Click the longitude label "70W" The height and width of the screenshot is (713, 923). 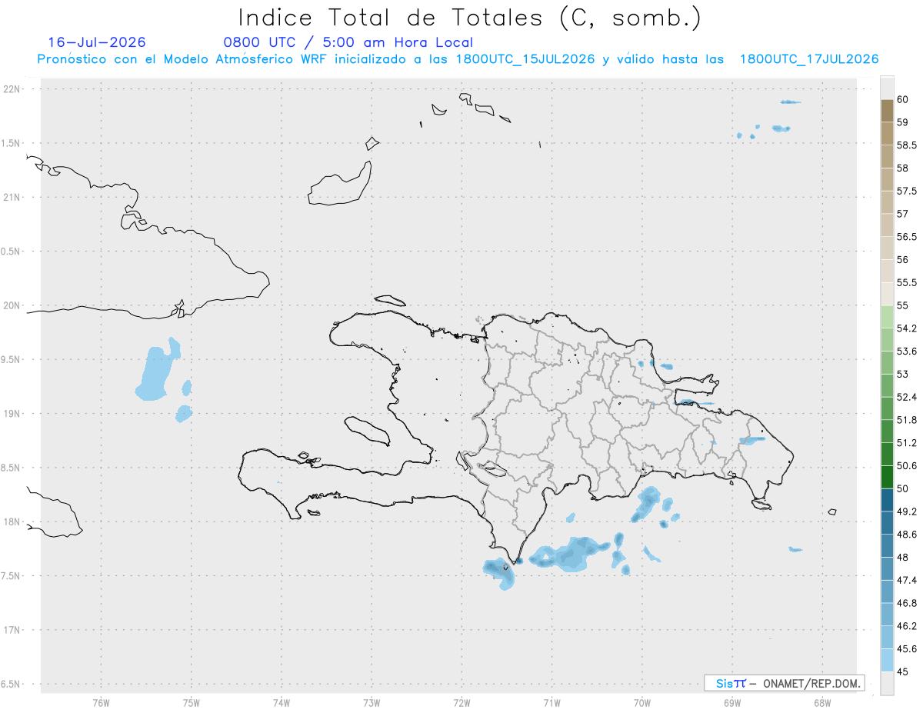[642, 702]
